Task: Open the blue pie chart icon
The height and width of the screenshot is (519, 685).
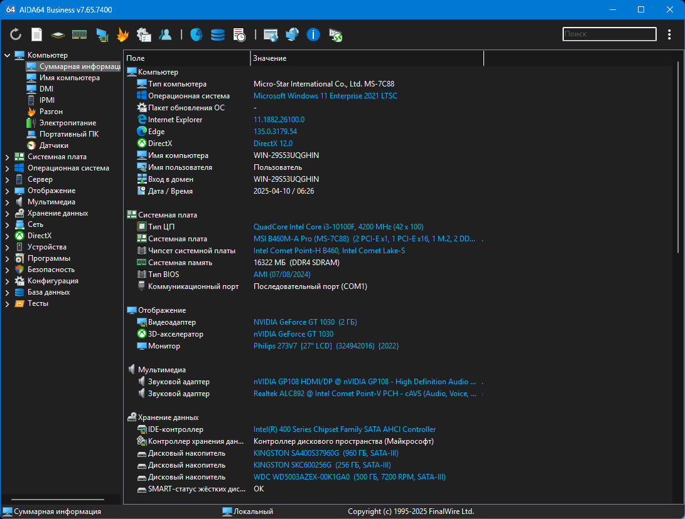Action: [196, 34]
